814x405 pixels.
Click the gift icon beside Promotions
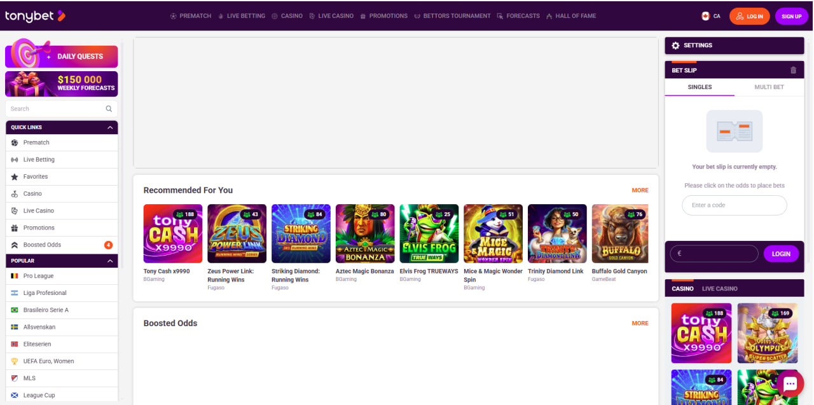tap(15, 228)
